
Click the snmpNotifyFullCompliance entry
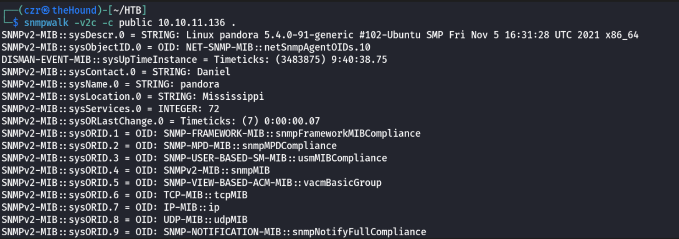click(x=359, y=232)
